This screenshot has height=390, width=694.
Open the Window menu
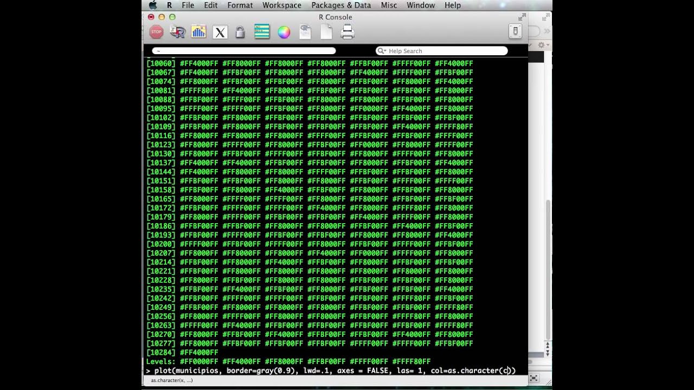click(421, 5)
